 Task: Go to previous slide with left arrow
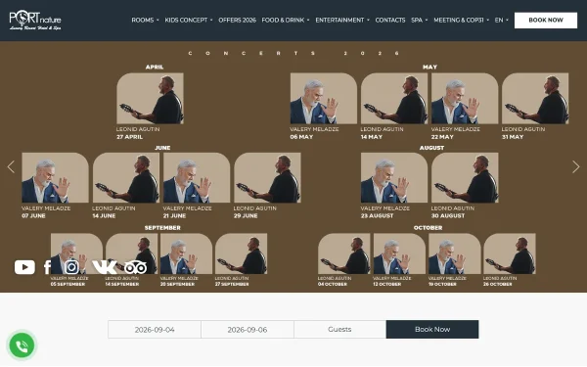point(11,166)
